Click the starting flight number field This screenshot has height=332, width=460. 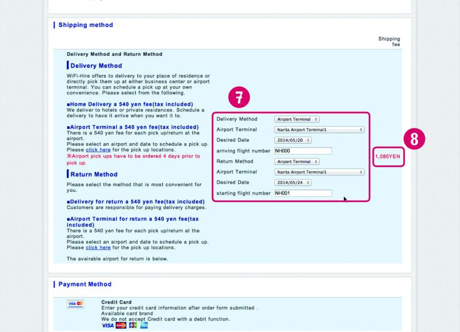coord(303,194)
